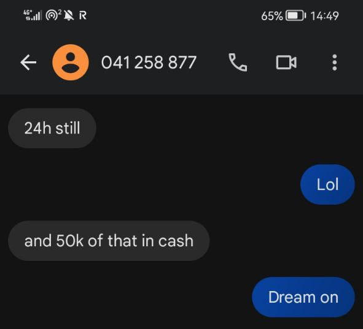Start a voice call with the phone icon
Image resolution: width=363 pixels, height=329 pixels.
[x=238, y=62]
